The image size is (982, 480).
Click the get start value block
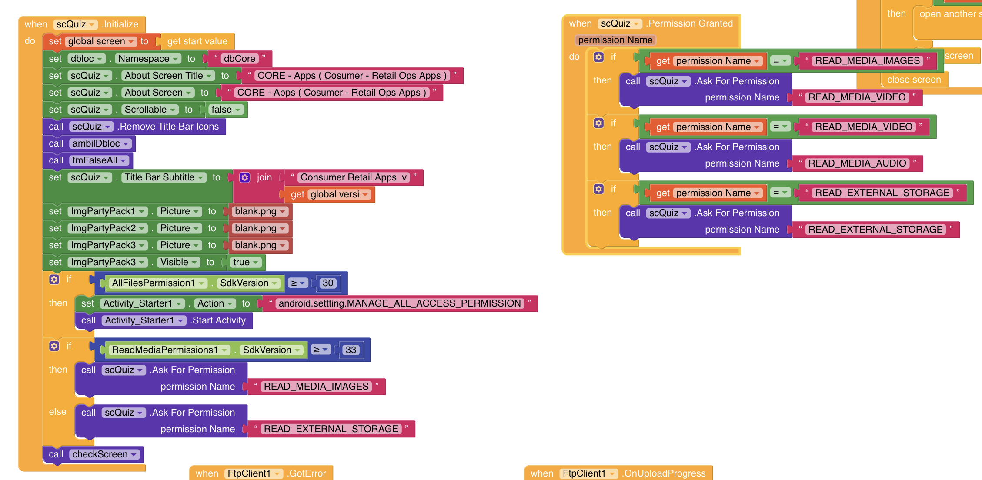point(197,42)
